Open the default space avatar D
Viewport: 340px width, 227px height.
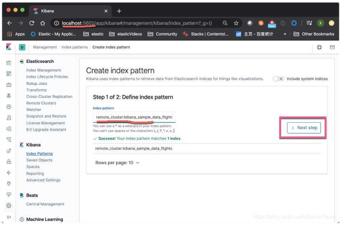click(x=22, y=47)
